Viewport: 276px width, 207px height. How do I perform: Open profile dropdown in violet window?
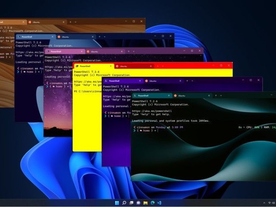click(x=192, y=81)
